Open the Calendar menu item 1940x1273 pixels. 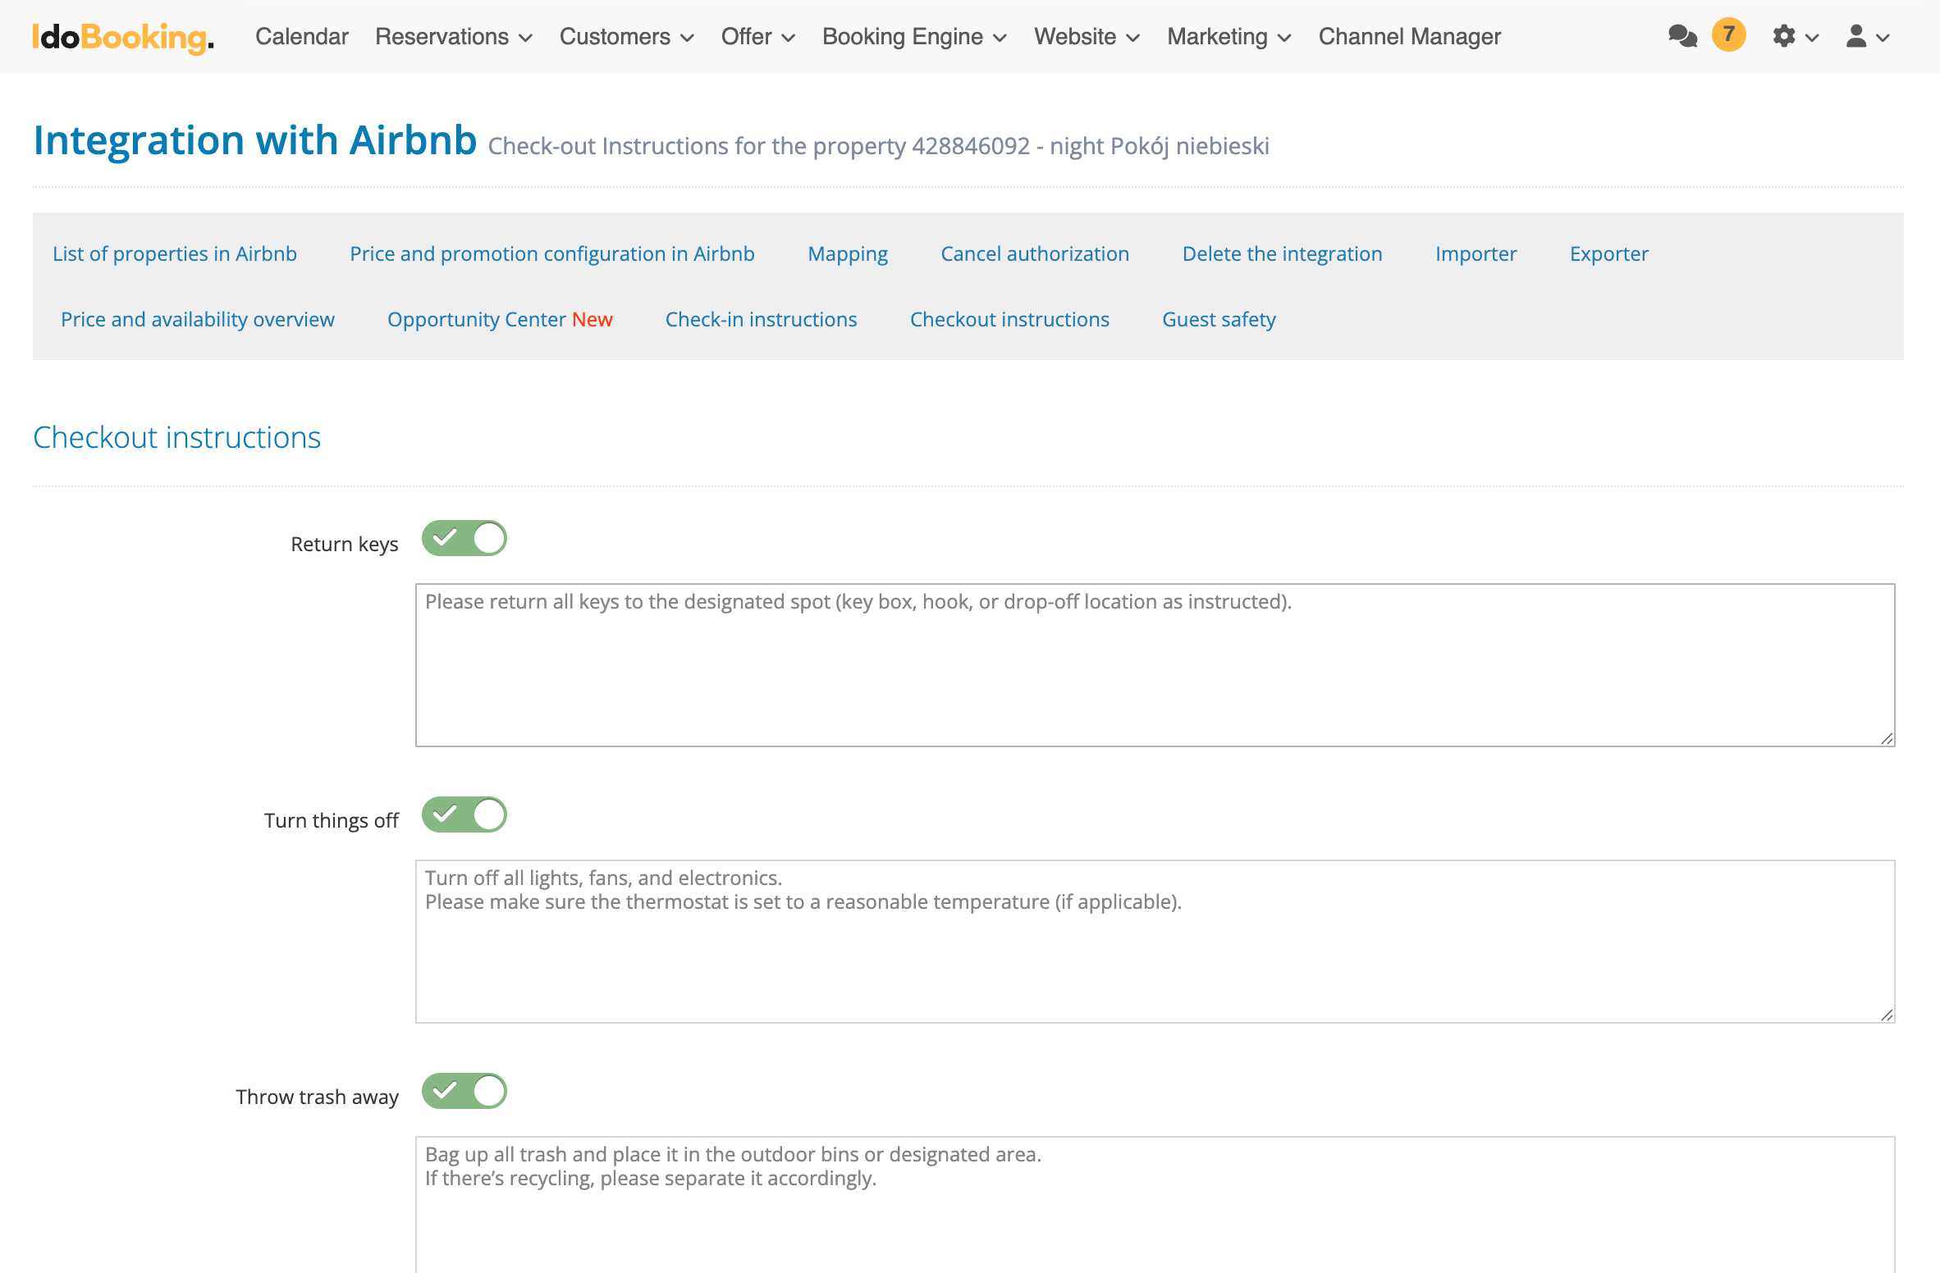tap(301, 37)
